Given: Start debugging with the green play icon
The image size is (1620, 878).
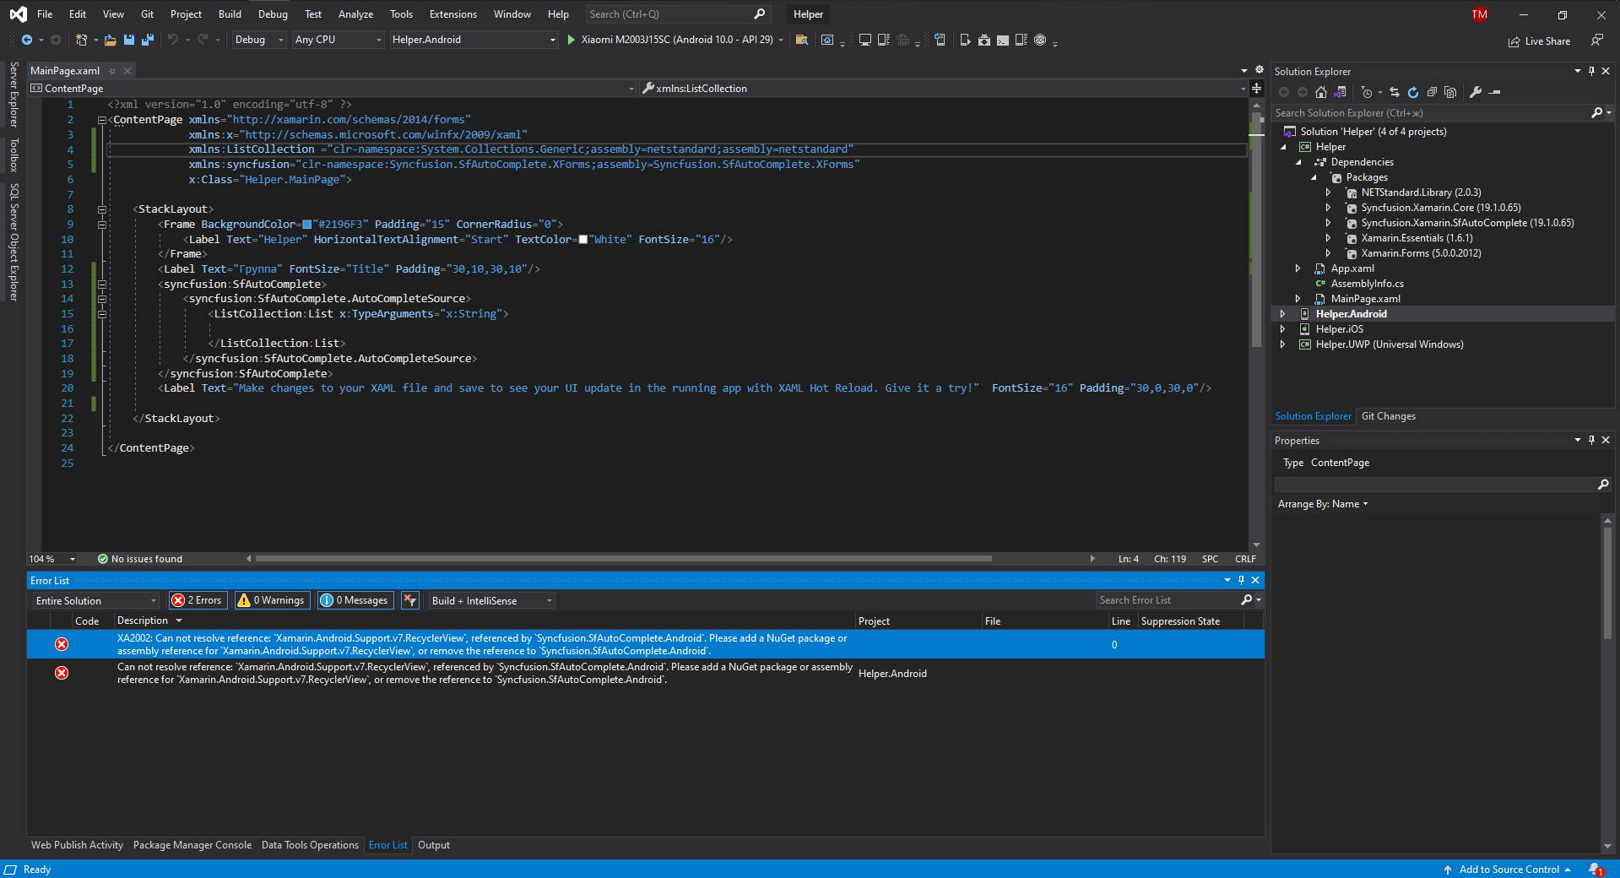Looking at the screenshot, I should coord(572,40).
